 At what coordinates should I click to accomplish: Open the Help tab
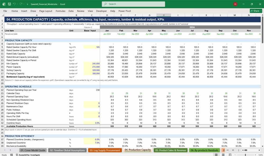tap(113, 11)
